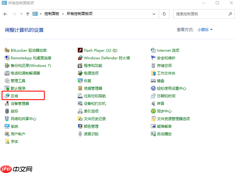
Task: Open the 键盘 keyboard icon
Action: [153, 81]
